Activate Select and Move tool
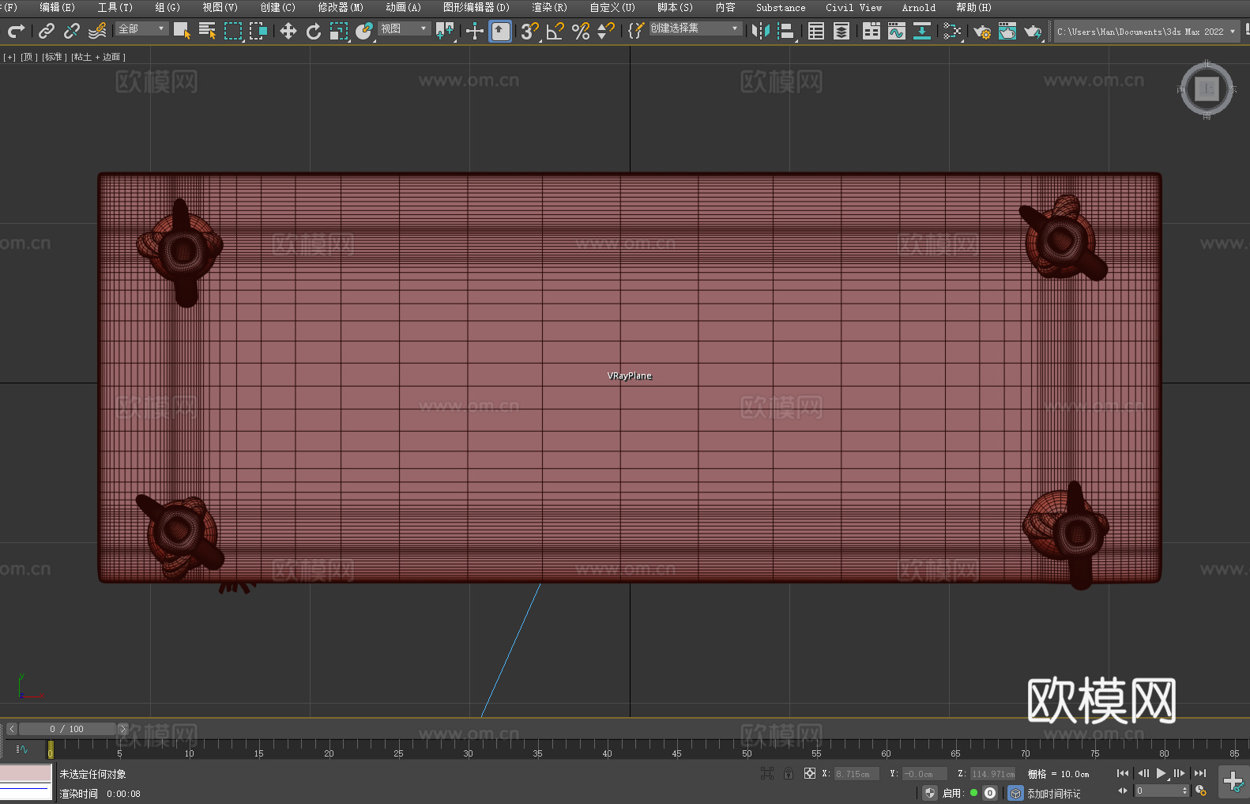 288,31
